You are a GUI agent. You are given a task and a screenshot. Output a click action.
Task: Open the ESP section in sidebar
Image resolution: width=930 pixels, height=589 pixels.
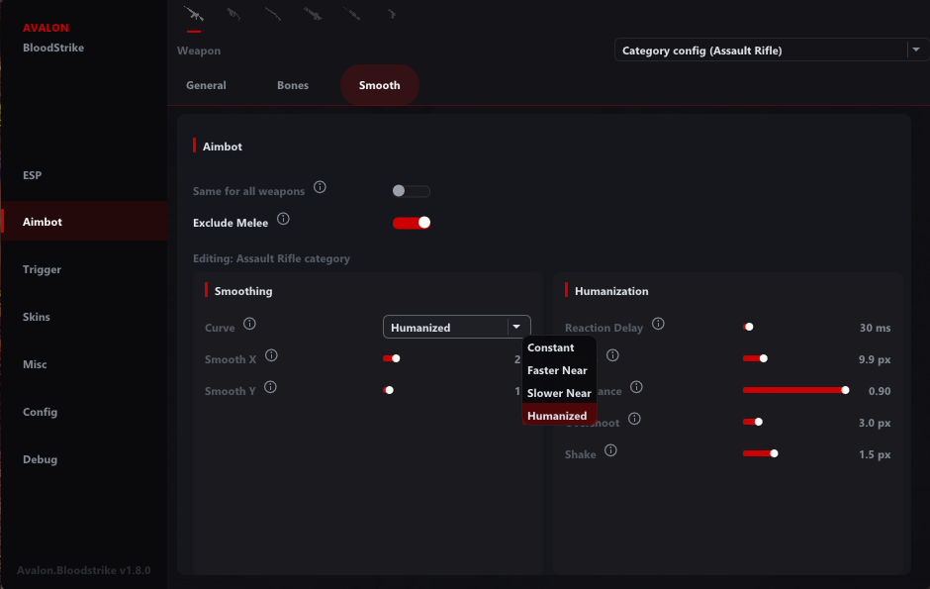(x=84, y=175)
